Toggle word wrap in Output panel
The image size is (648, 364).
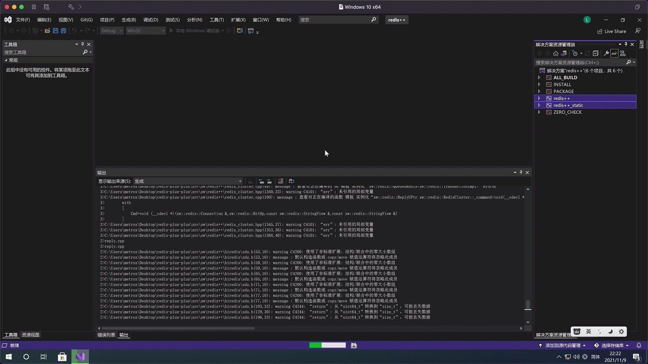[292, 181]
